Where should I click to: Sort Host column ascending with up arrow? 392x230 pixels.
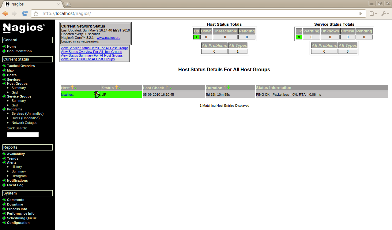[x=73, y=87]
